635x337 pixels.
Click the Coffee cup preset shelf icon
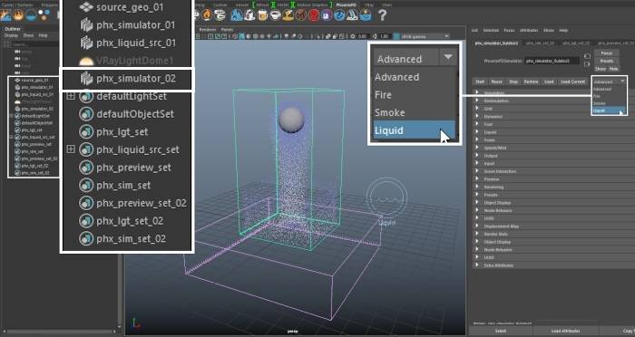(276, 15)
